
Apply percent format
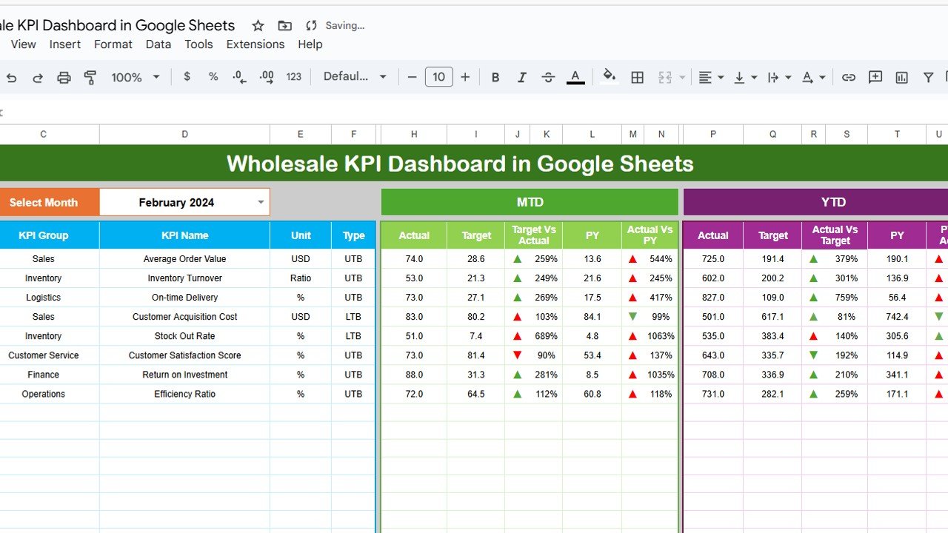click(213, 76)
